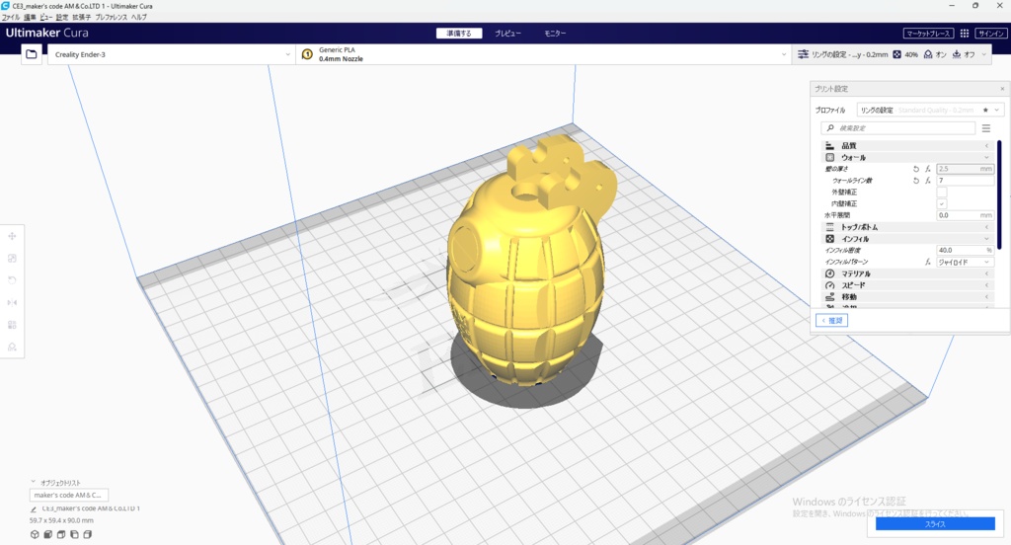The image size is (1011, 545).
Task: Switch to front view cube icon
Action: [x=47, y=534]
